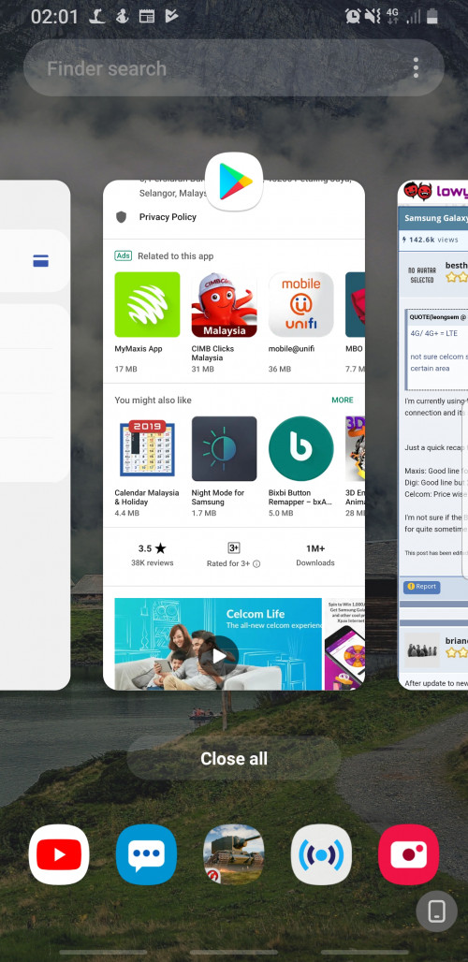Open the 3.5 star 38K reviews rating
Viewport: 468px width, 962px height.
[x=153, y=555]
